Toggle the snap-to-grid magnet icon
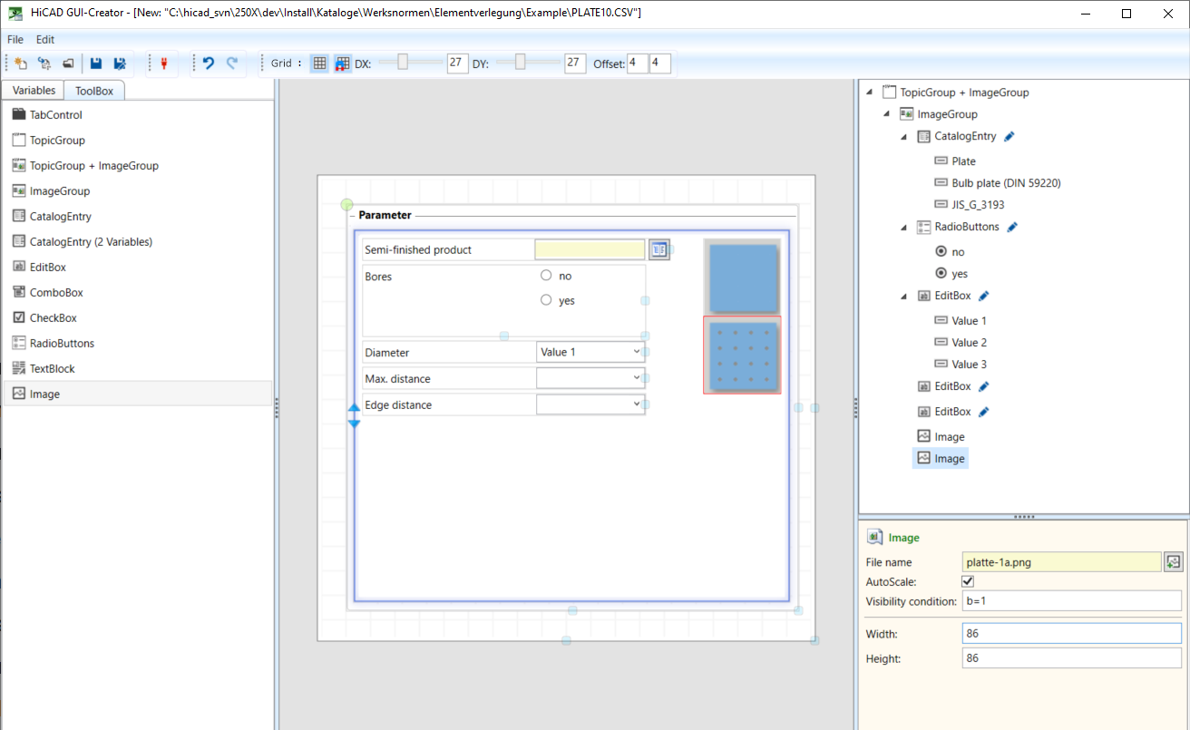Image resolution: width=1190 pixels, height=730 pixels. point(342,63)
